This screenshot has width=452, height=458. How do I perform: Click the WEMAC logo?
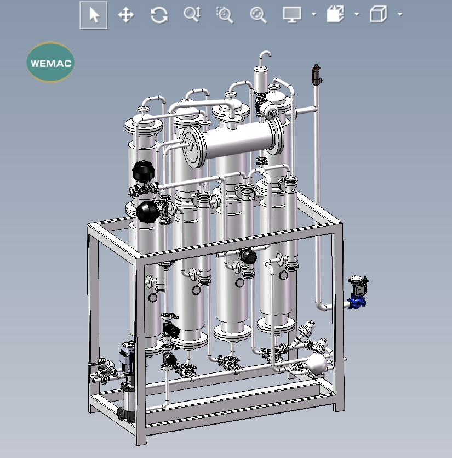coord(50,62)
